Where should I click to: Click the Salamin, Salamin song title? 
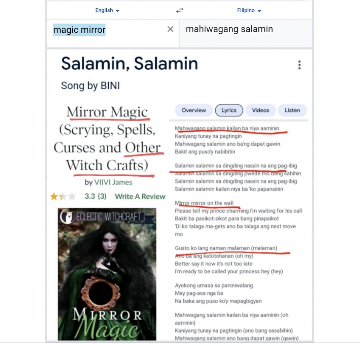tap(130, 64)
